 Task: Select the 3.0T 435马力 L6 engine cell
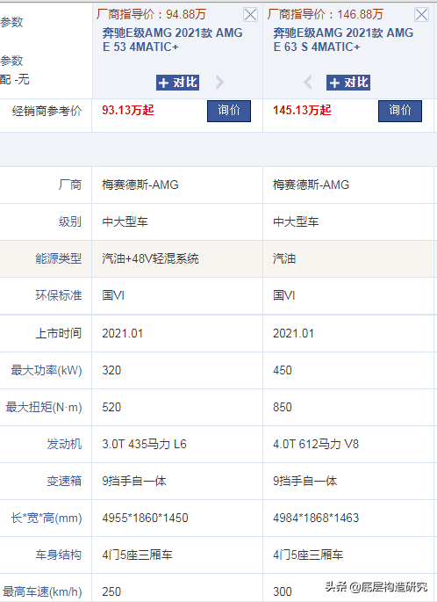177,444
